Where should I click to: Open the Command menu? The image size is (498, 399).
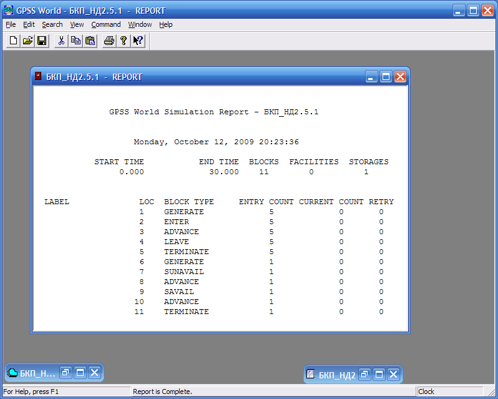(x=106, y=24)
